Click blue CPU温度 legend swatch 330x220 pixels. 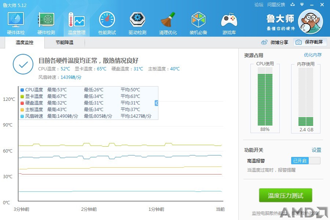tap(22, 90)
